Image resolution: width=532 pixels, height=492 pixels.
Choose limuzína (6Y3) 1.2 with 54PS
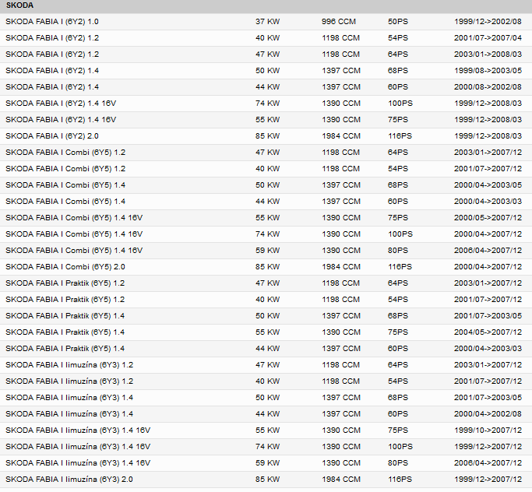[69, 381]
